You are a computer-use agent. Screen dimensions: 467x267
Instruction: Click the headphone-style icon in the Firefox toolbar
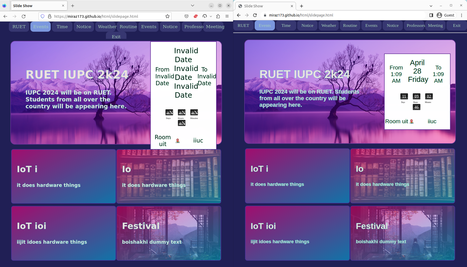pos(205,16)
